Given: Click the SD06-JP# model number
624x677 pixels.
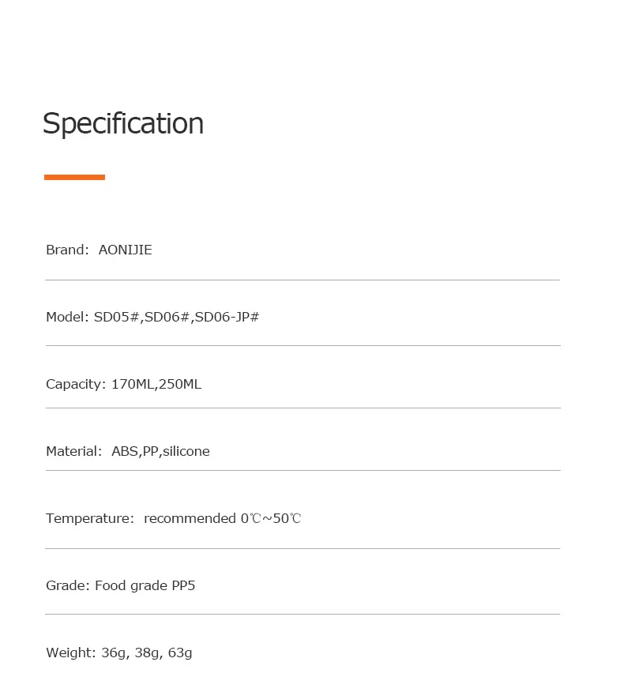Looking at the screenshot, I should 227,317.
